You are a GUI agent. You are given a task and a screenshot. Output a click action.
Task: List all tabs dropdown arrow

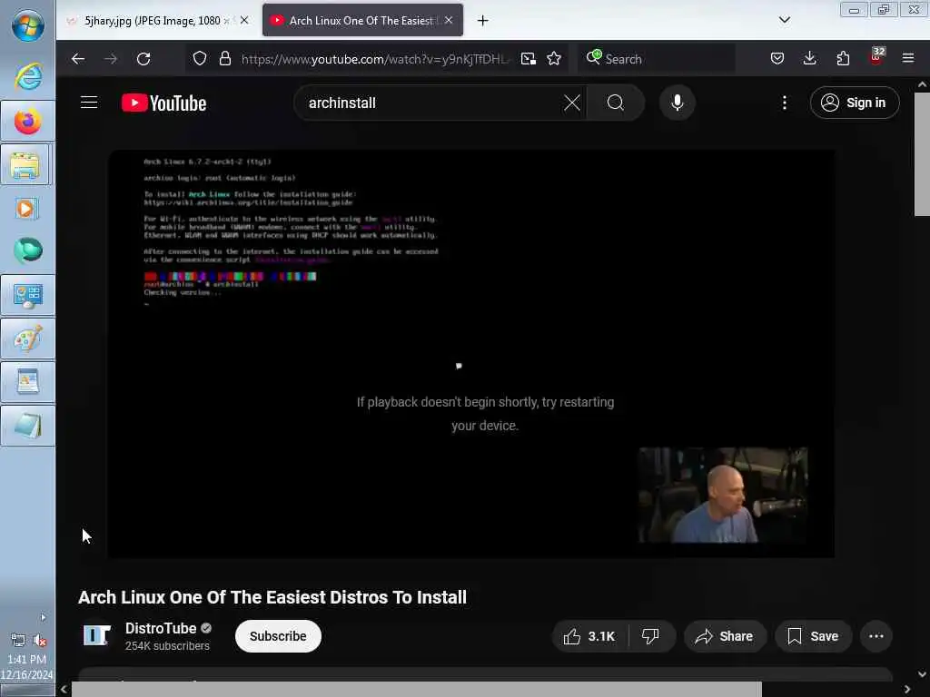784,20
